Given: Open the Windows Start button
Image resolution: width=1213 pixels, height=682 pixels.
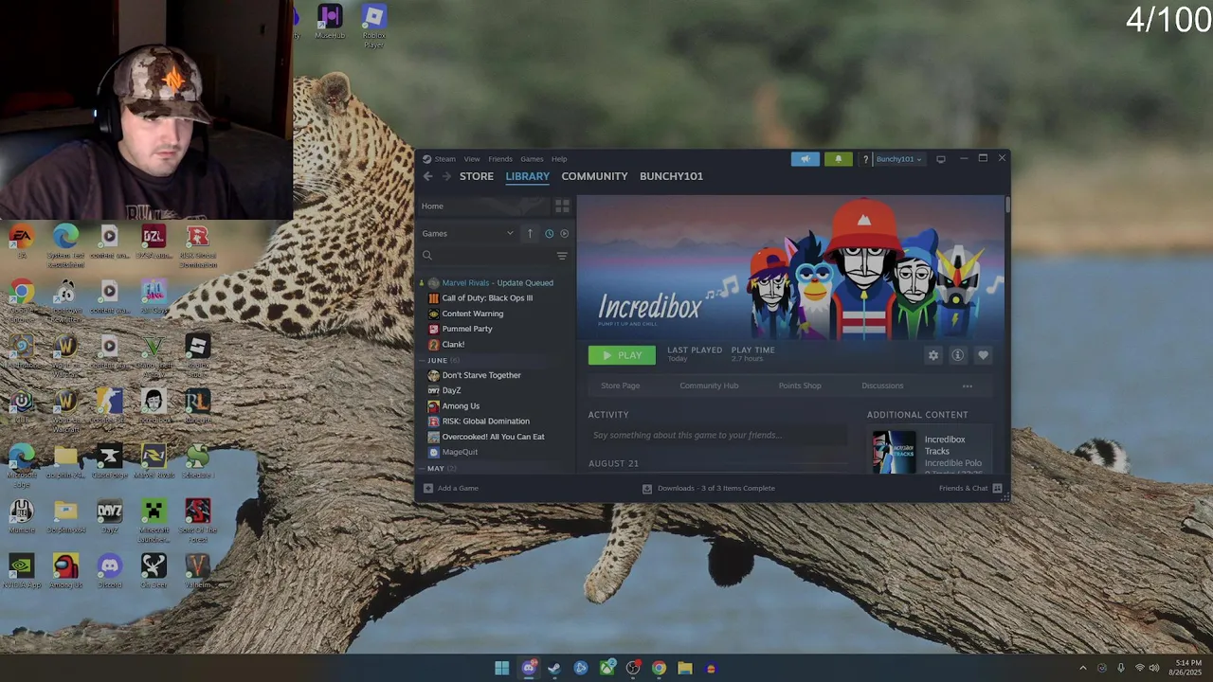Looking at the screenshot, I should [501, 668].
